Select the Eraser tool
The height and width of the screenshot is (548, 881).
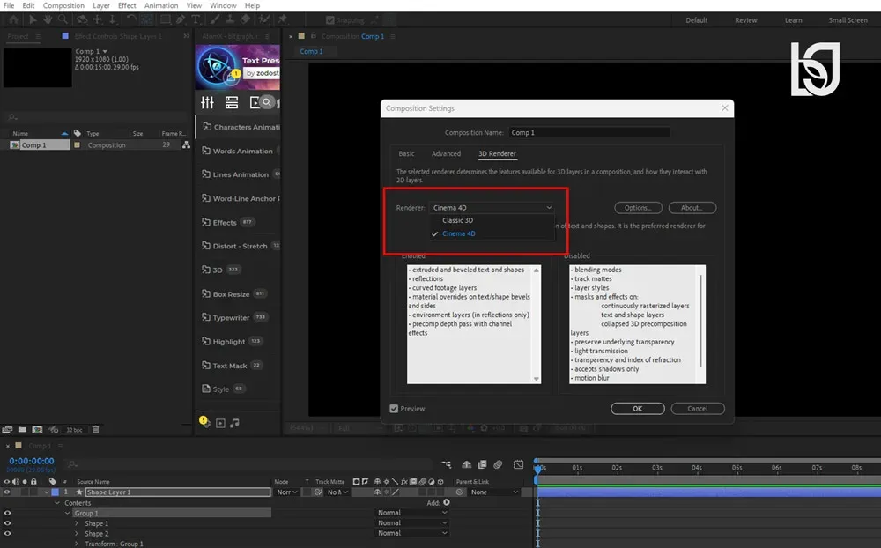(x=246, y=19)
